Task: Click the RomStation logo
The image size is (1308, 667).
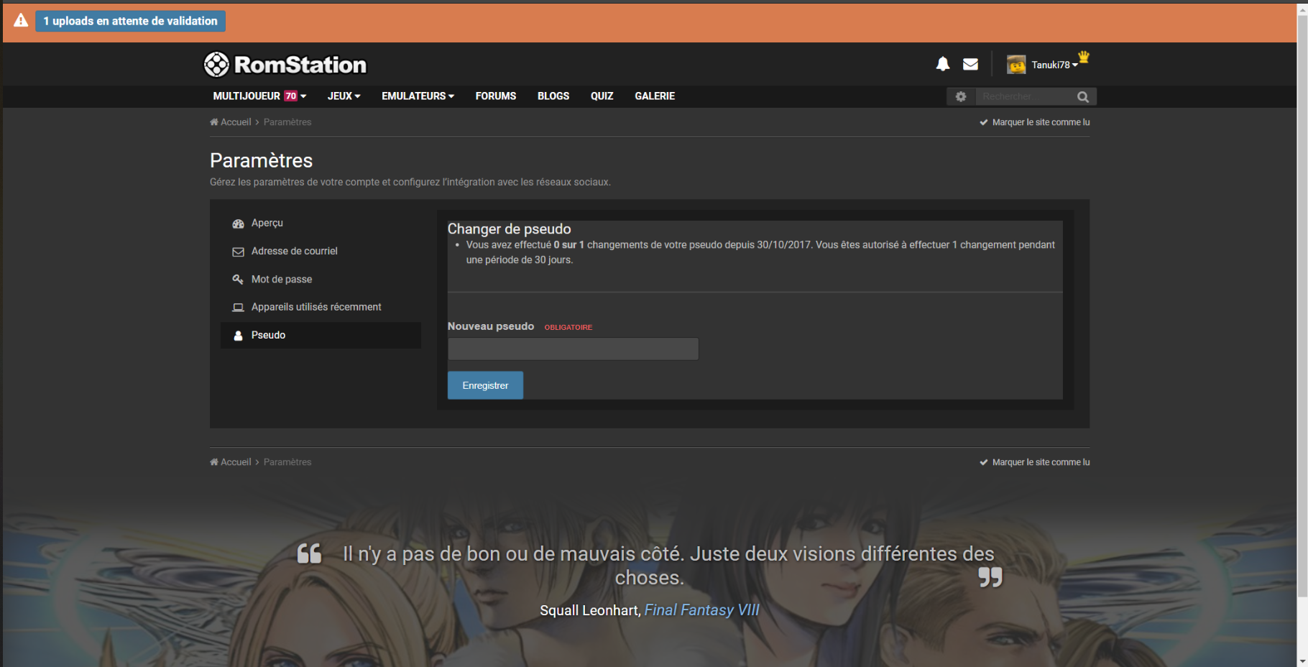Action: tap(285, 65)
